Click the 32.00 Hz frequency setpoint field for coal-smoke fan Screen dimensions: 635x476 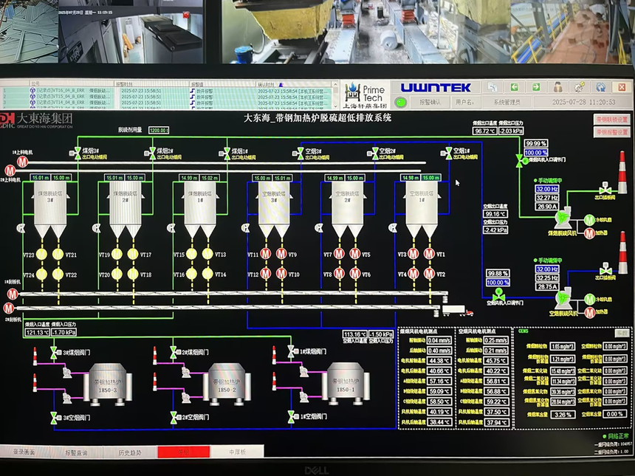click(546, 189)
